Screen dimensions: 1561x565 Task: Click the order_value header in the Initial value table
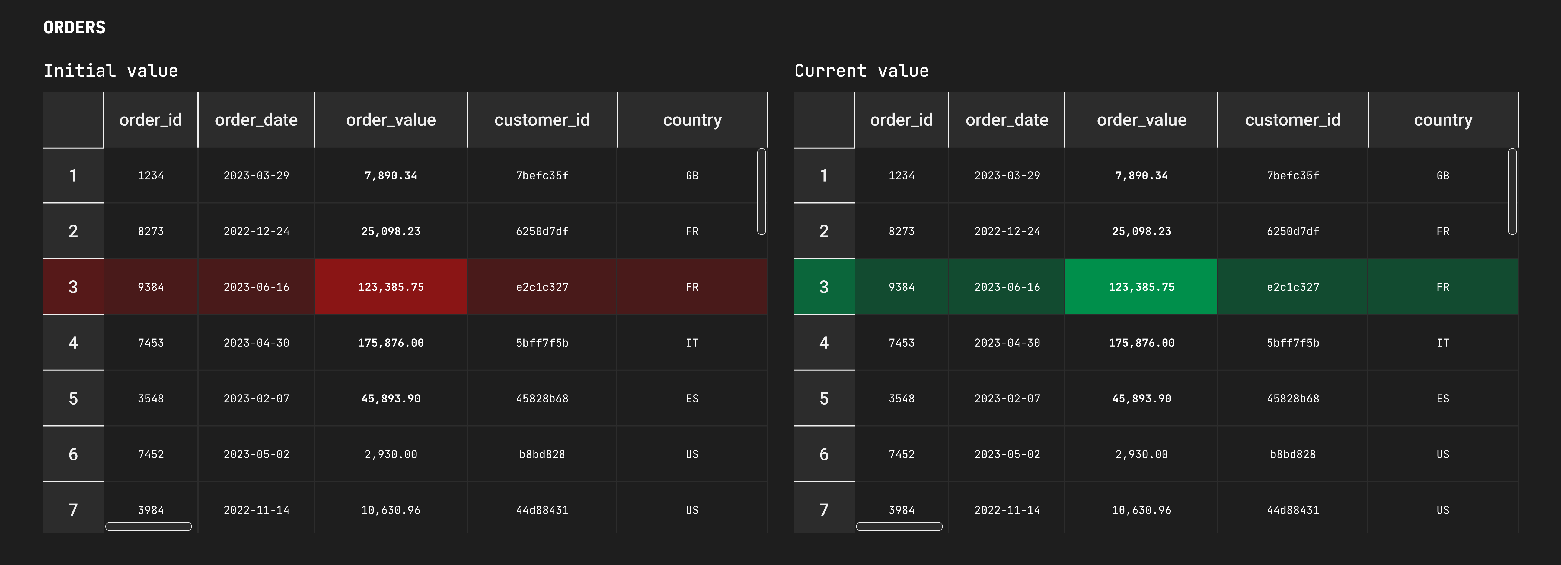click(390, 120)
